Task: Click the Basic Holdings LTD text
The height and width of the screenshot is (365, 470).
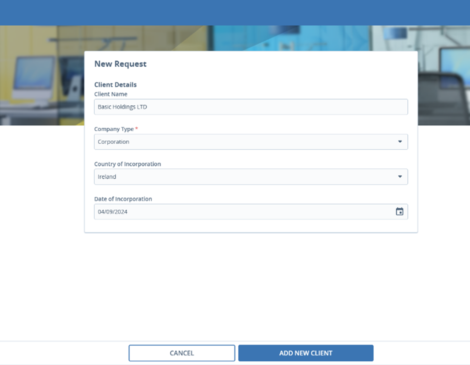Action: [122, 107]
